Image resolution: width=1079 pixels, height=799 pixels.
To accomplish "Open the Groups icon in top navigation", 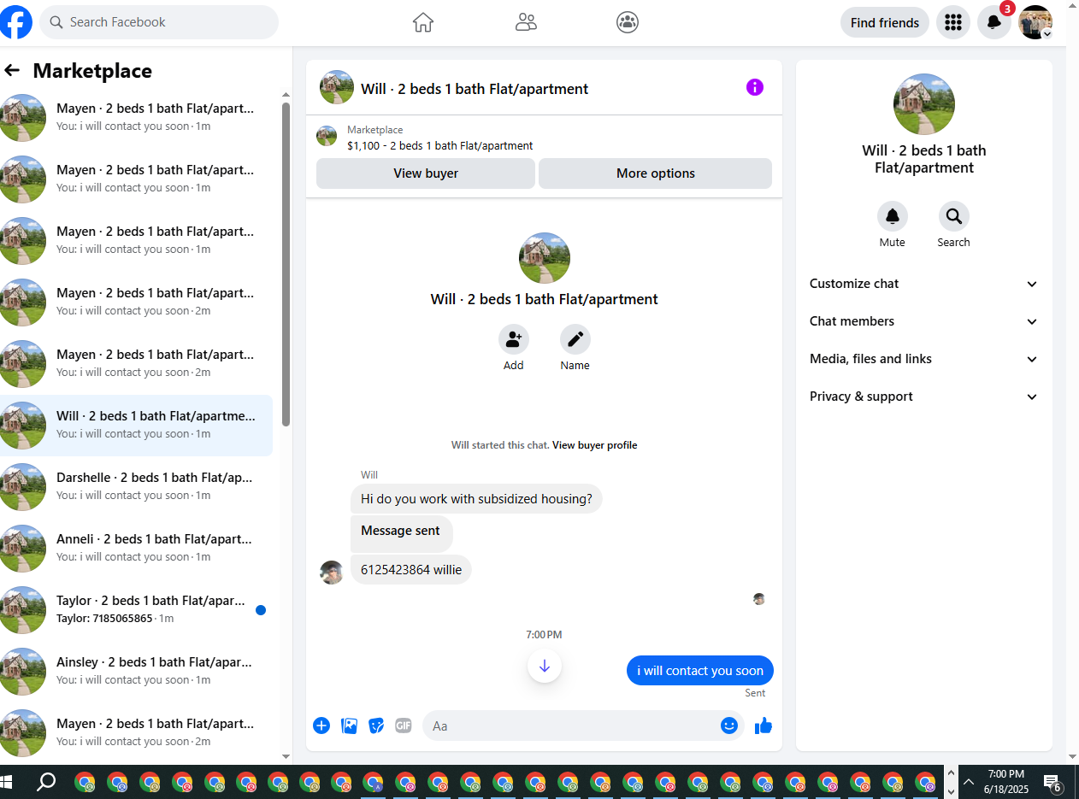I will coord(628,22).
